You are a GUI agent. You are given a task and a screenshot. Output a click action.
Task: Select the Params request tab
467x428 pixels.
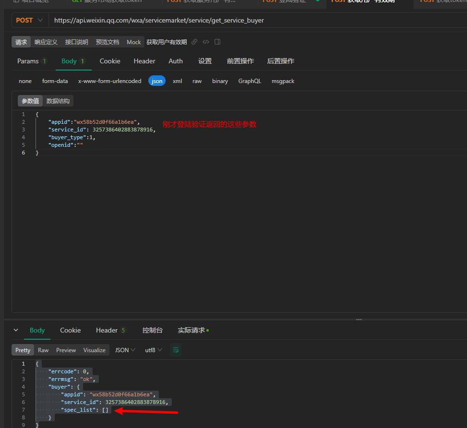tap(32, 61)
